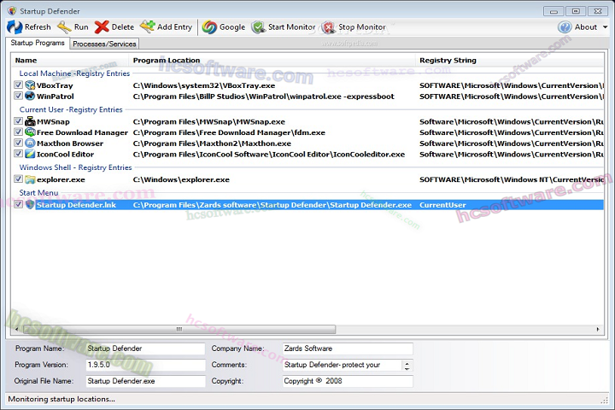
Task: Select the MWSnap.exe path text
Action: click(x=209, y=122)
